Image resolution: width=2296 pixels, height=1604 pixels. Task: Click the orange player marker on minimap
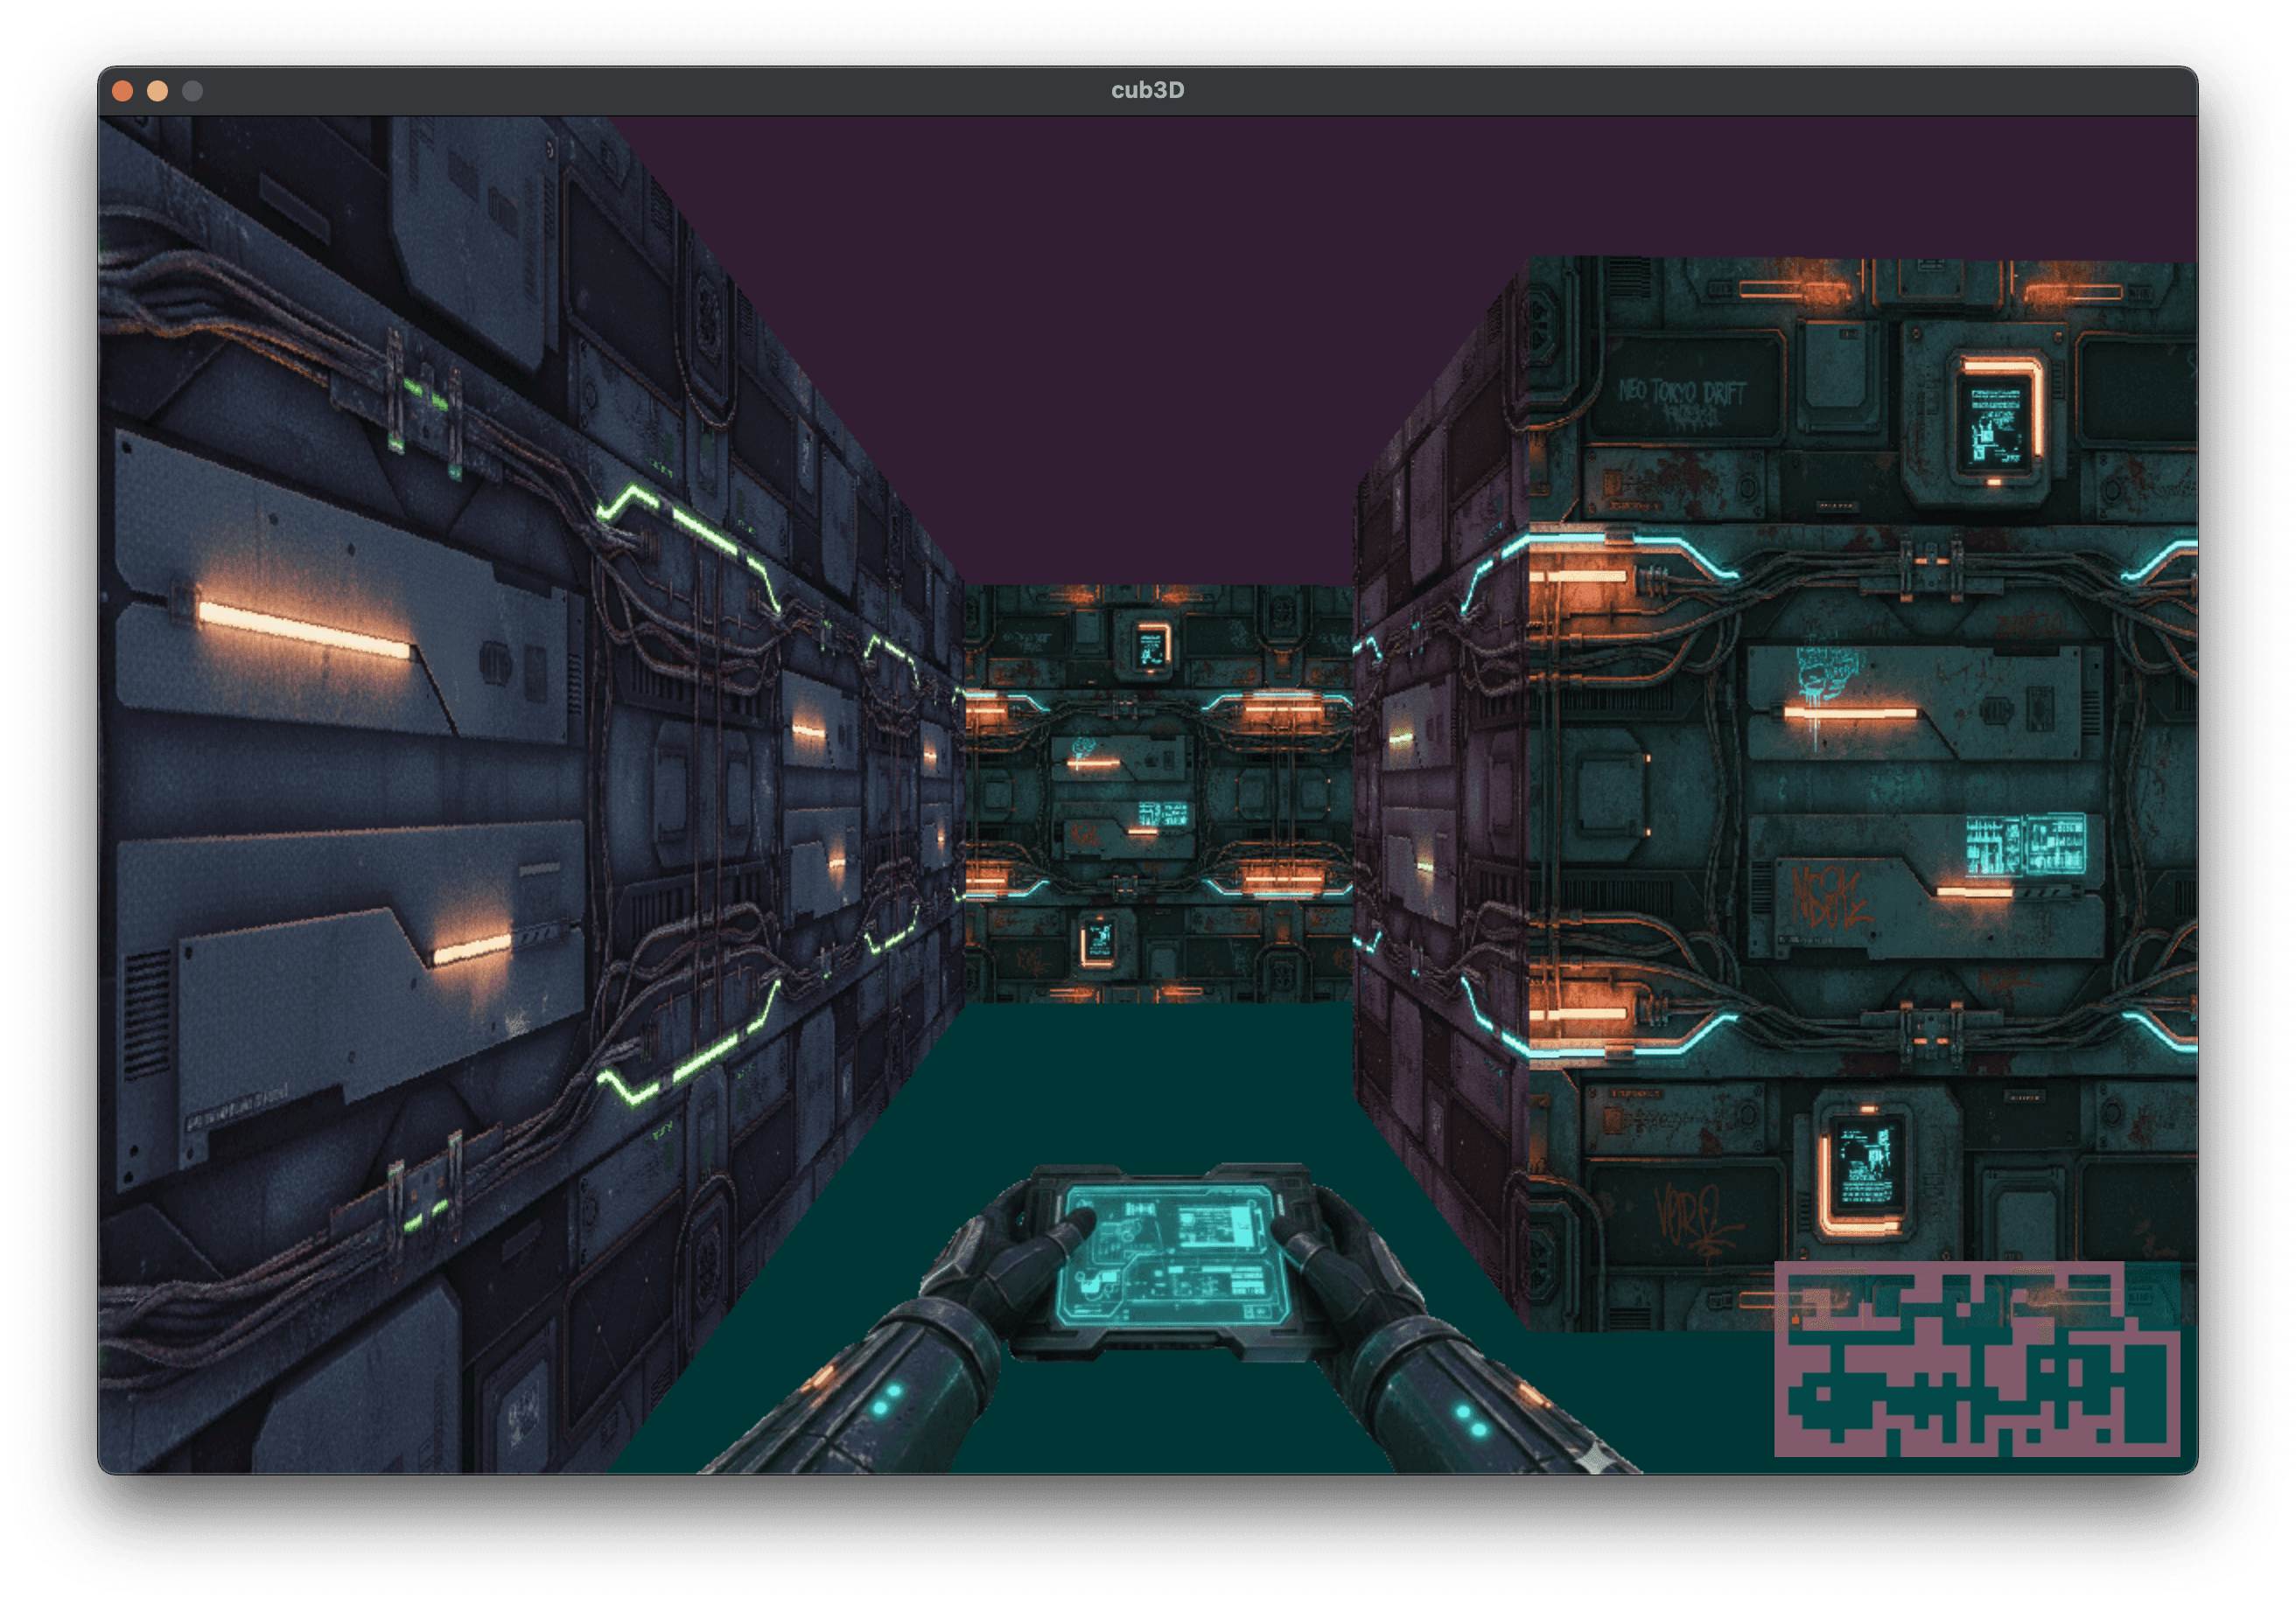(x=1796, y=1320)
